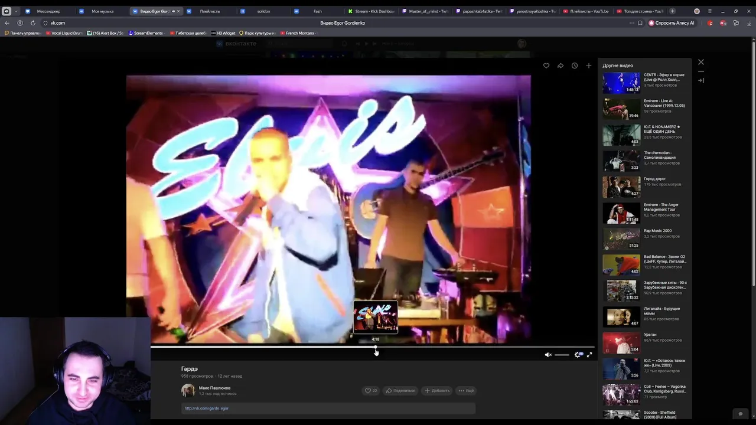Viewport: 756px width, 425px height.
Task: Switch to Stream - Kick Dashboard tab
Action: coord(371,11)
